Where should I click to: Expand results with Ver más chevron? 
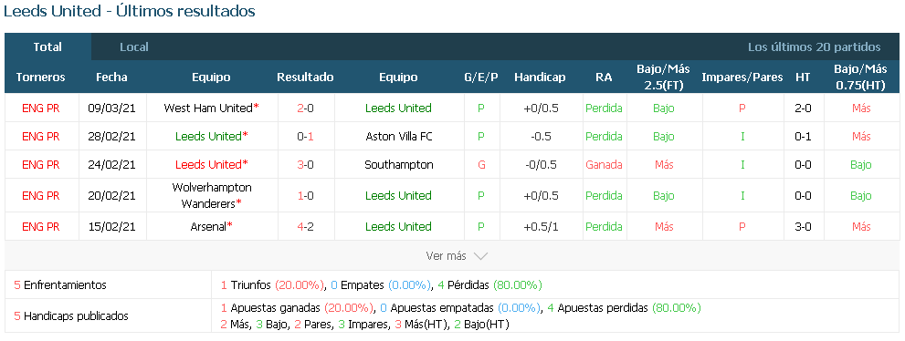tap(458, 255)
